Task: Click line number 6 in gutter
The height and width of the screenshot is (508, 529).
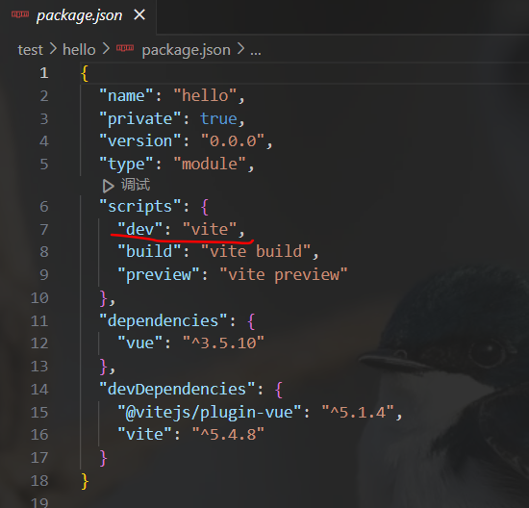Action: tap(44, 207)
